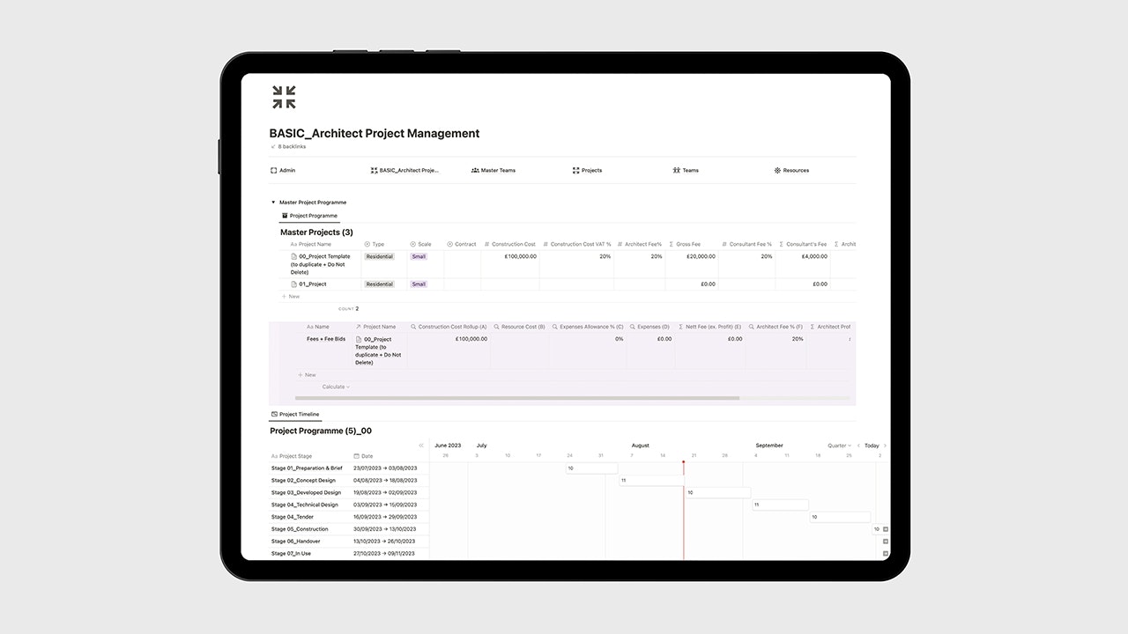Screen dimensions: 1128x634
Task: Open the Resources page link
Action: [791, 170]
